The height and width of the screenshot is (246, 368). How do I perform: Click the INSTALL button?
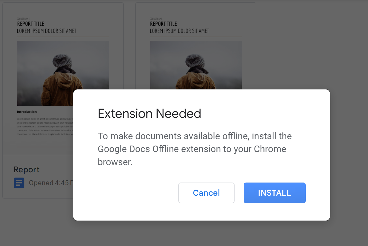click(274, 193)
